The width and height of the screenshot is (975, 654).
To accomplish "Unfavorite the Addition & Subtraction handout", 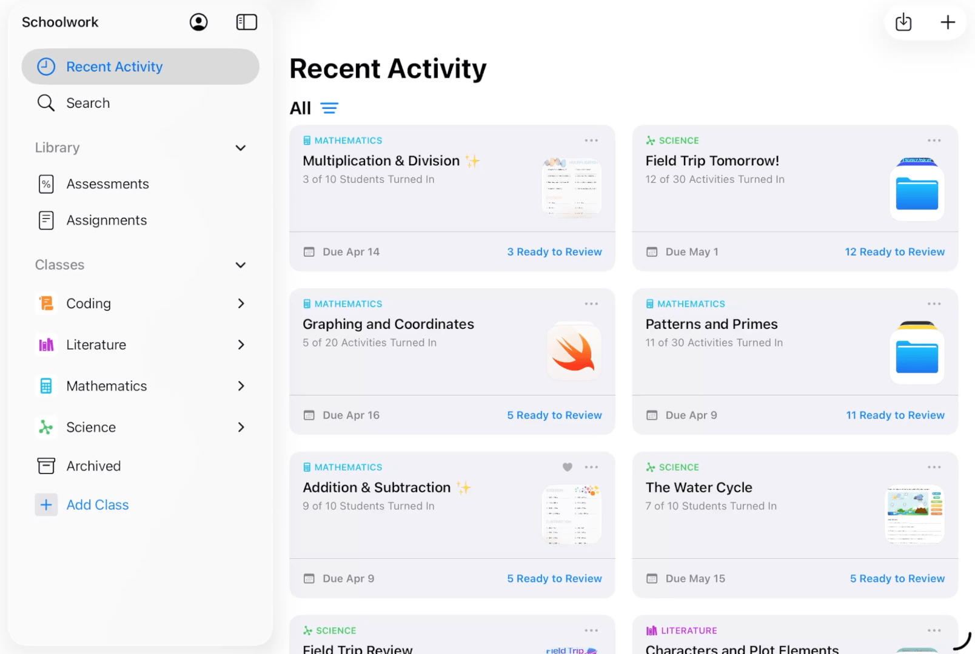I will coord(567,467).
